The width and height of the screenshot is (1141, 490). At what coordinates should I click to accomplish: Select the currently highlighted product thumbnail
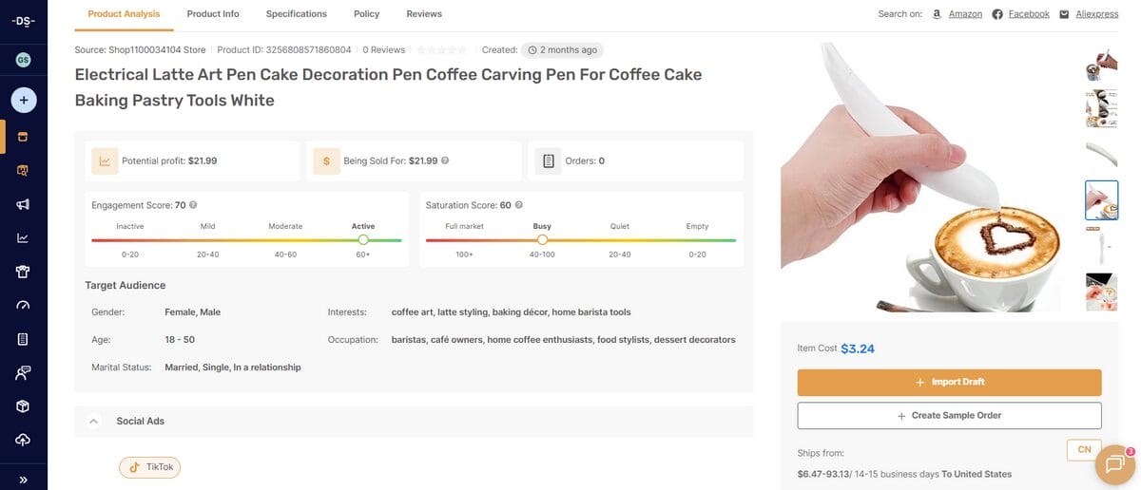1101,200
